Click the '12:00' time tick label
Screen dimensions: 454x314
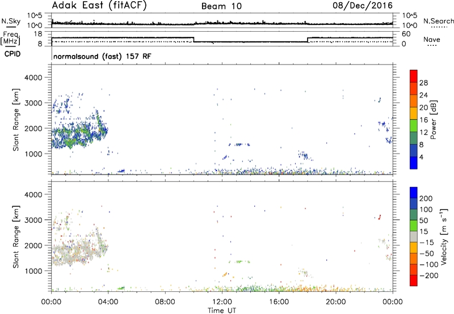point(222,302)
